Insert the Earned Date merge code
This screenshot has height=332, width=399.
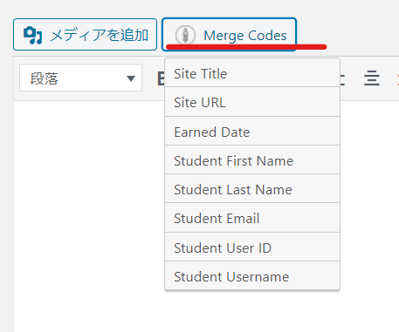pos(252,132)
